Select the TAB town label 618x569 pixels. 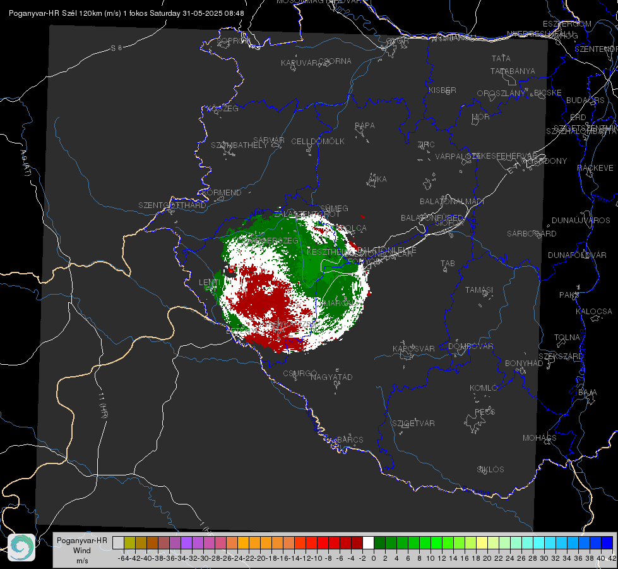(448, 264)
